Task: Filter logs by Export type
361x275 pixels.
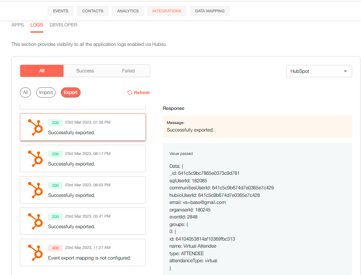Action: 71,92
